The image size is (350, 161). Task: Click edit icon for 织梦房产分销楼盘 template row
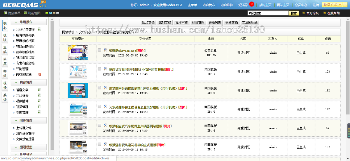click(x=105, y=88)
